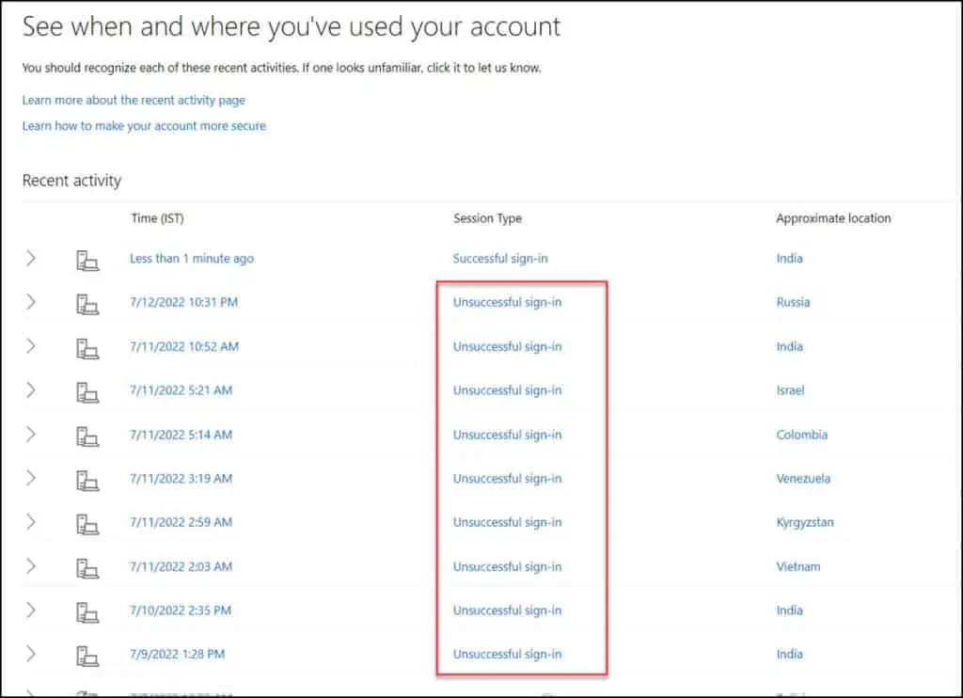Click the Colombia location
The image size is (963, 698).
[x=801, y=435]
